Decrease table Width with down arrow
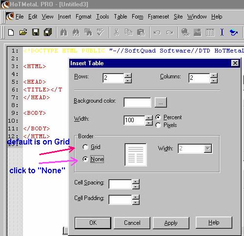244x236 pixels. tap(149, 123)
